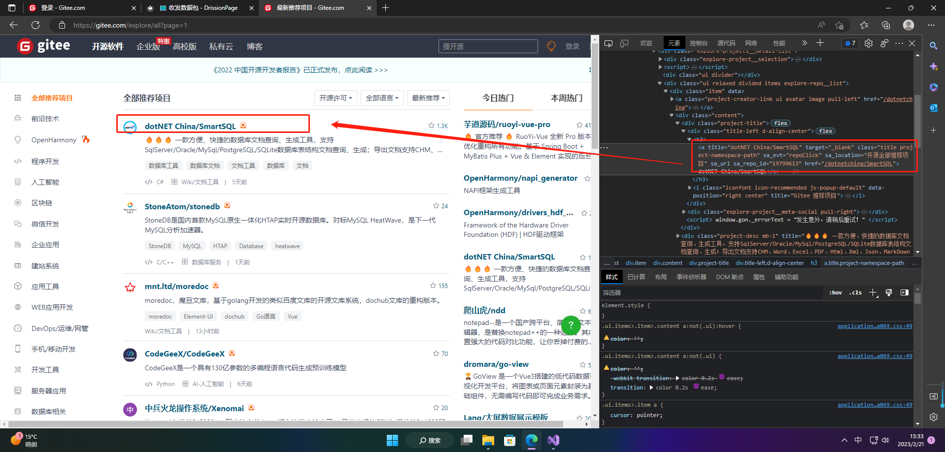Screen dimensions: 945x452
Task: Open Copilot from the Edge sidebar
Action: 933,66
